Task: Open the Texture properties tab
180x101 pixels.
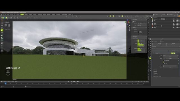Action: 150,70
